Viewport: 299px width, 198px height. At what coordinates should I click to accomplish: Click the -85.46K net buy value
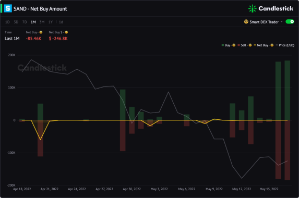(x=33, y=39)
